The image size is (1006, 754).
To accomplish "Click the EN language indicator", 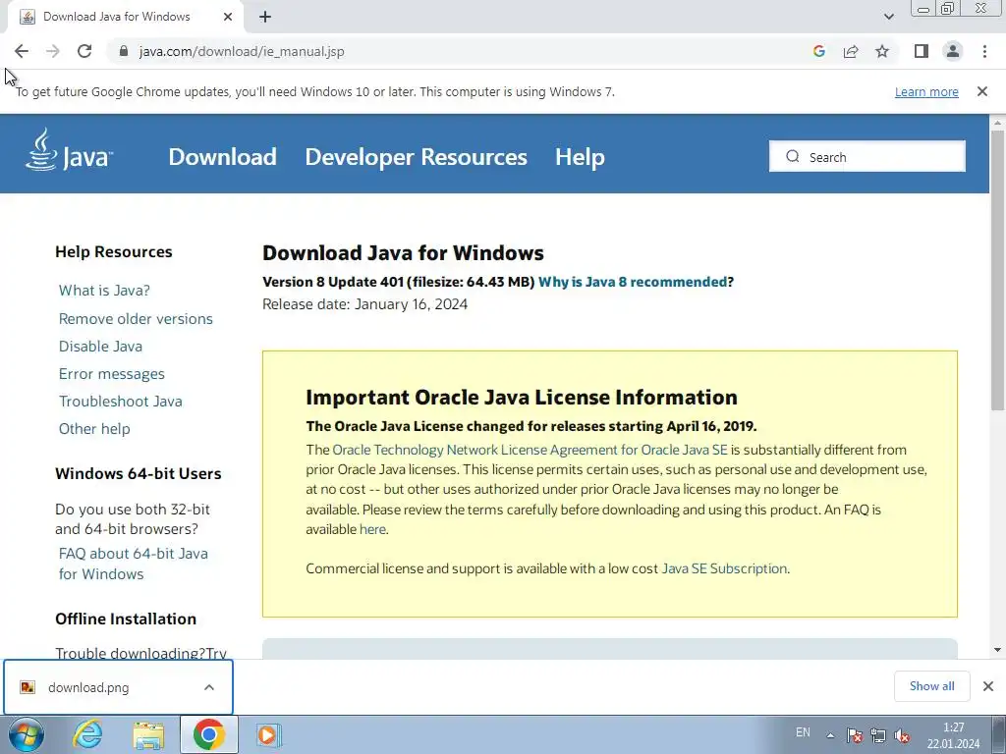I will click(803, 732).
